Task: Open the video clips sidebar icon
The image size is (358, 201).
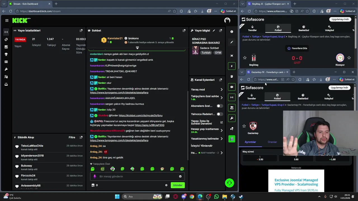Action: click(6, 62)
